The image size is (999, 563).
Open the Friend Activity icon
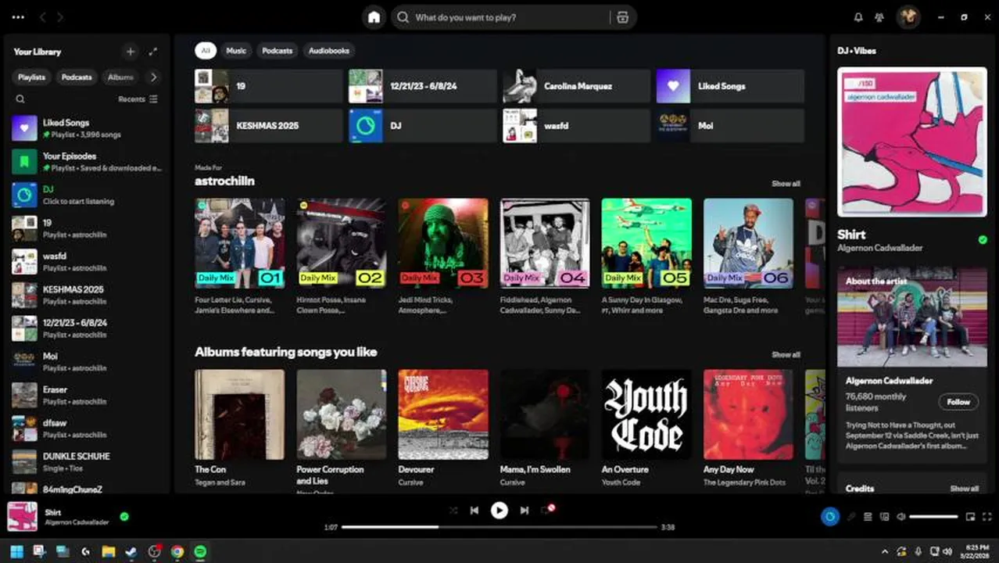coord(879,17)
